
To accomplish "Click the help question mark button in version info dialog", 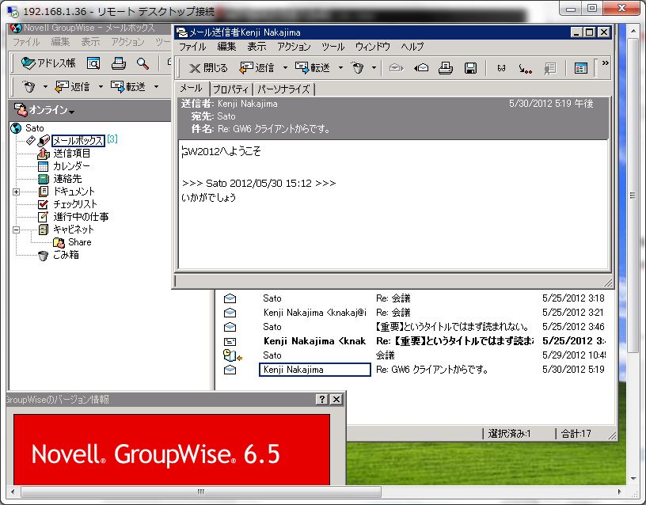I will click(321, 399).
